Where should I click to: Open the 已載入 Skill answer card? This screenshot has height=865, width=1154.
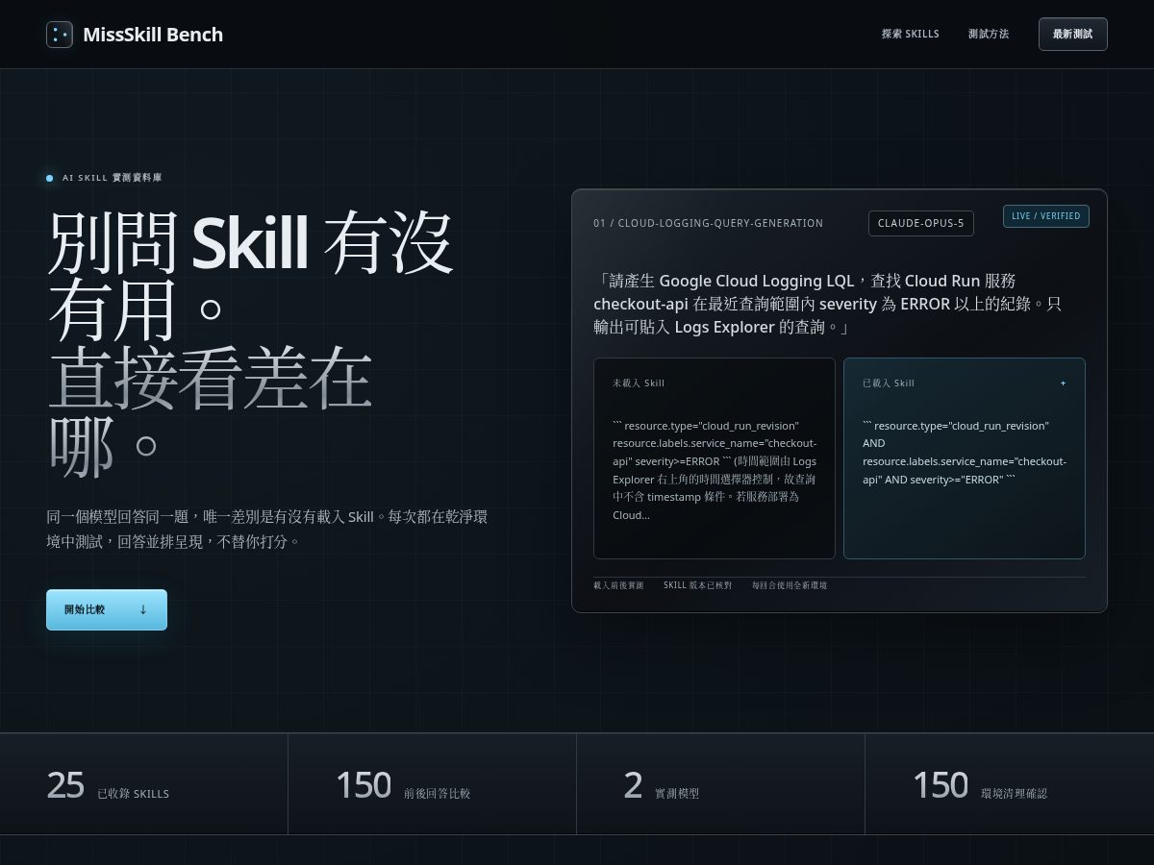coord(965,458)
